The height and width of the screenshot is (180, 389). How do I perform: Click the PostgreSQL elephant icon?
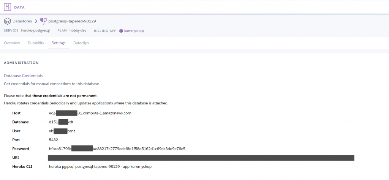pyautogui.click(x=43, y=21)
